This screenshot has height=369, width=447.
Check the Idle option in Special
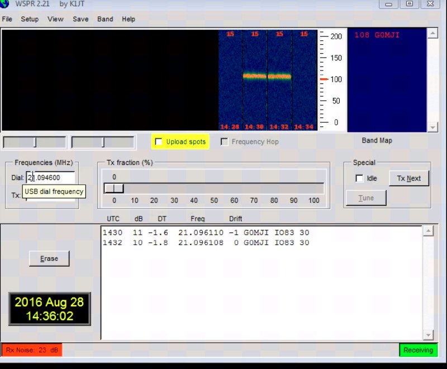[359, 178]
